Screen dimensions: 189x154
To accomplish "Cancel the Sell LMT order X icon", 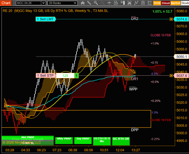I will (171, 19).
